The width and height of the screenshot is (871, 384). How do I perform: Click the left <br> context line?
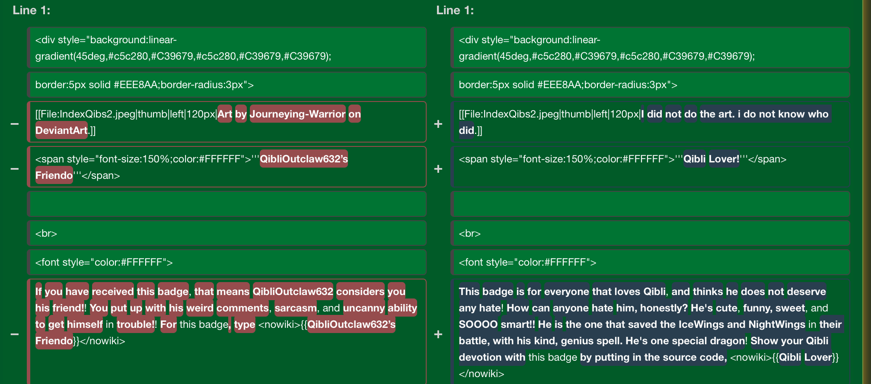(x=227, y=233)
